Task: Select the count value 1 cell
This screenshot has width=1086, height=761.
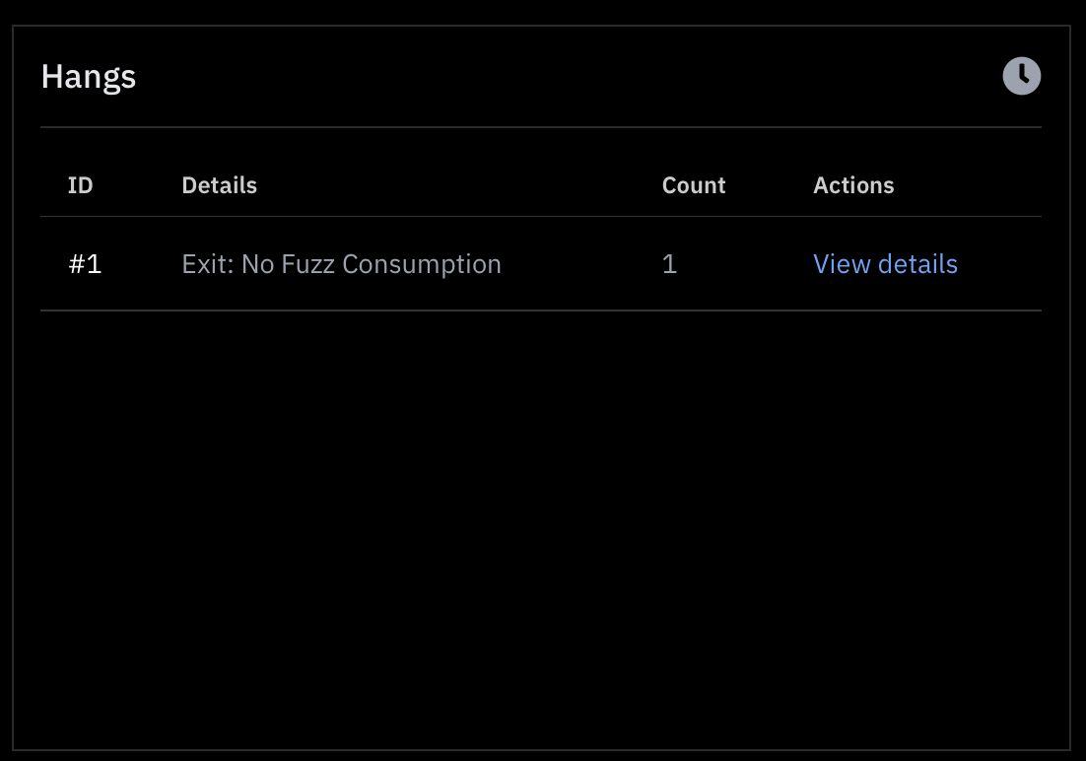Action: (x=669, y=263)
